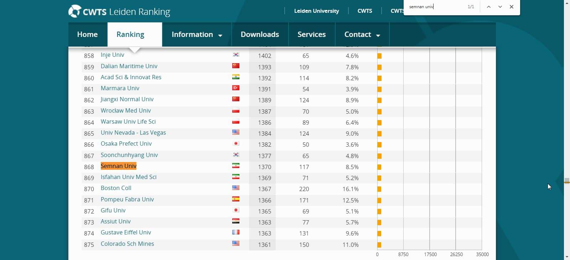570x260 pixels.
Task: Go to previous find result arrow
Action: tap(489, 7)
